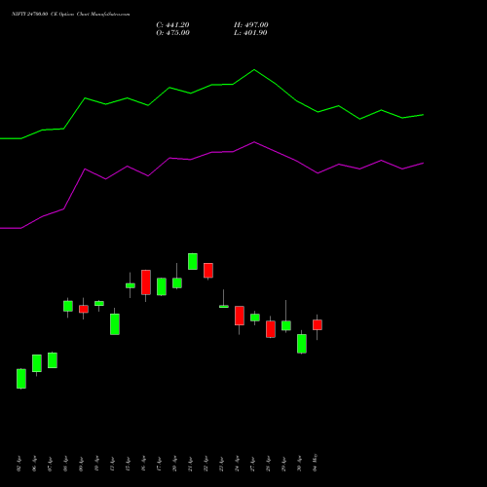Click the green candlestick for 21 Apr
Viewport: 487px width, 487px height.
click(193, 261)
